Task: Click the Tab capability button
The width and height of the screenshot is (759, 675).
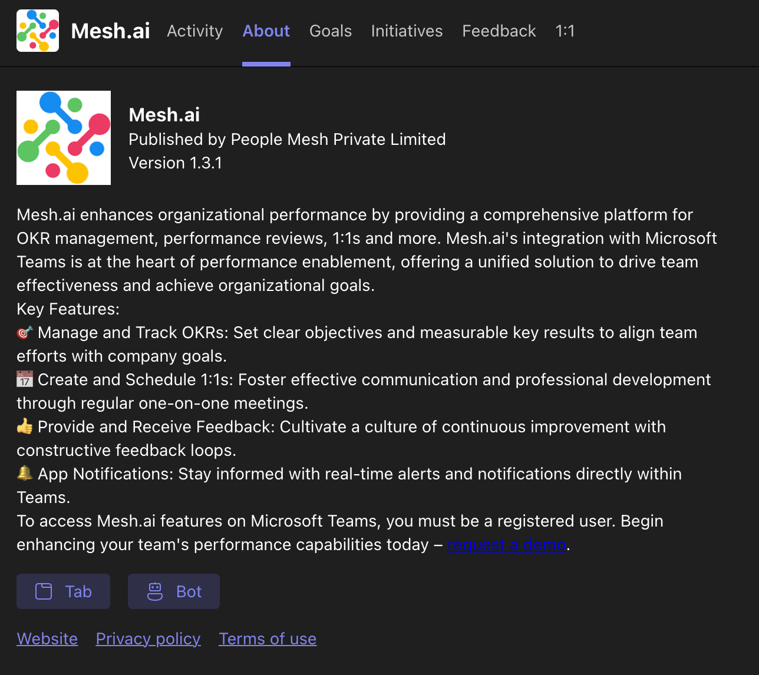Action: [63, 591]
